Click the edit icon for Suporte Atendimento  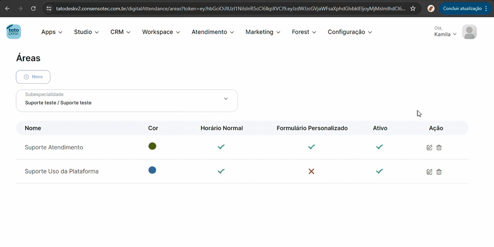pyautogui.click(x=429, y=148)
